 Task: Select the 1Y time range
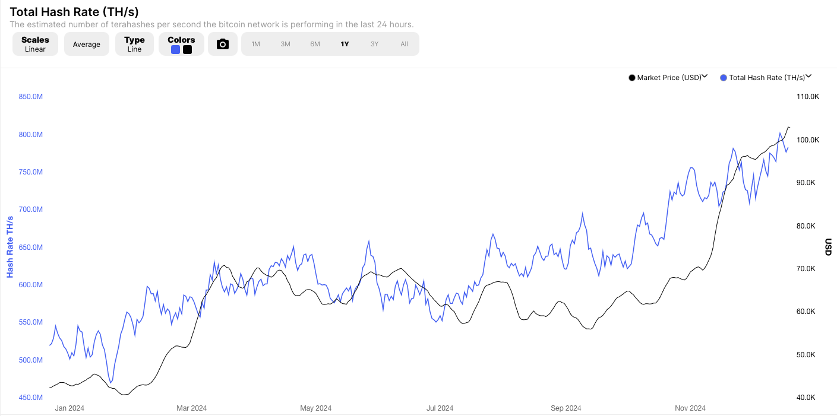(x=345, y=44)
